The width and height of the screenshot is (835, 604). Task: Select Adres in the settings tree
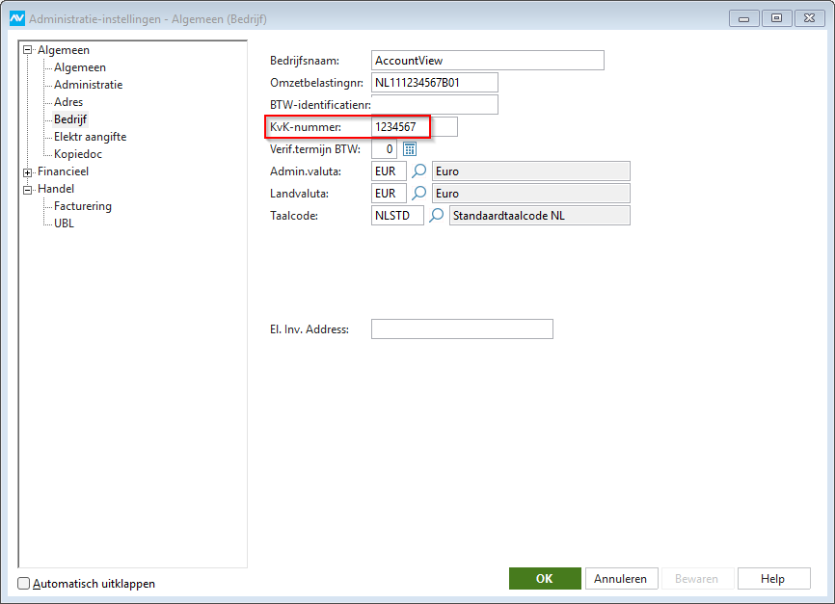(x=68, y=102)
